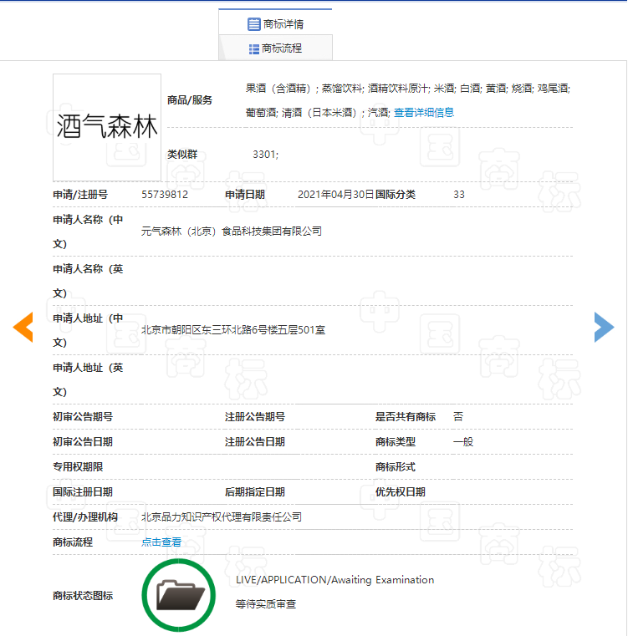This screenshot has width=628, height=636.
Task: Click the blue document icon beside 商标详情
Action: (x=253, y=24)
